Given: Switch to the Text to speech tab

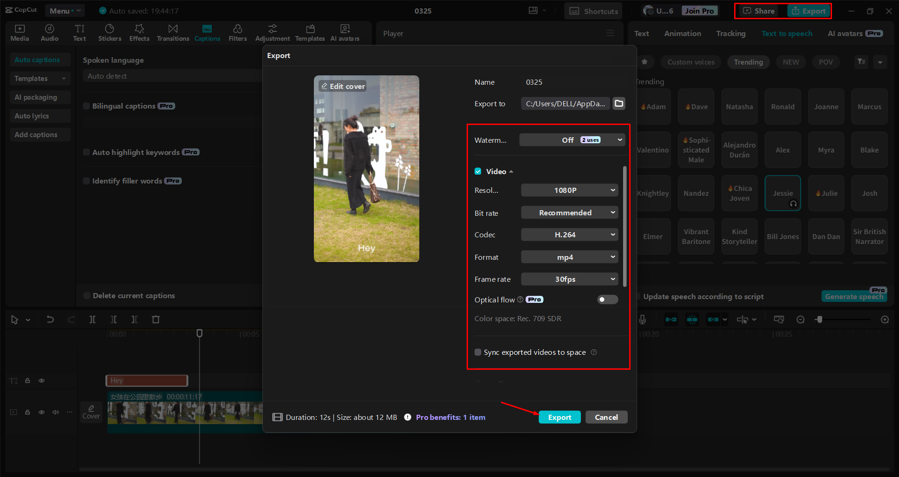Looking at the screenshot, I should [x=787, y=33].
